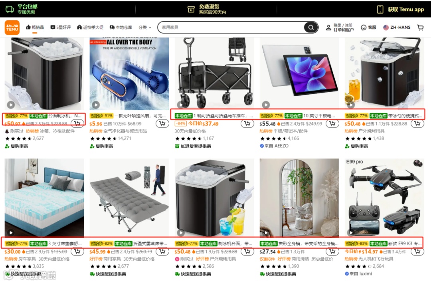The image size is (431, 283).
Task: Add the arched full-length mirror to cart
Action: click(x=332, y=251)
